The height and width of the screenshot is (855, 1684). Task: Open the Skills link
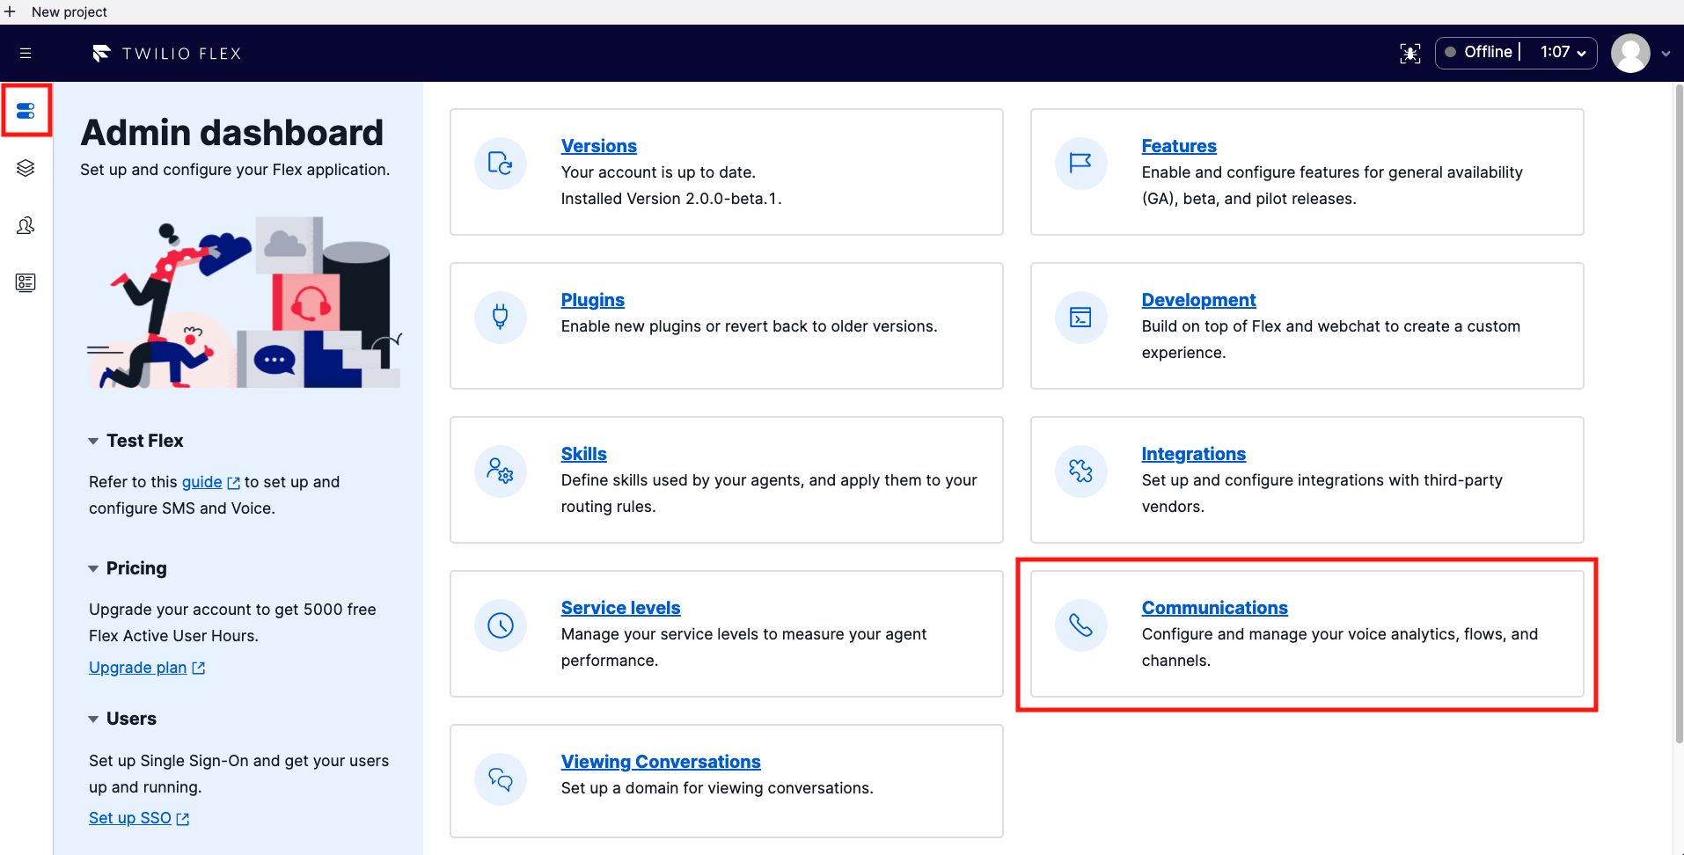point(584,454)
